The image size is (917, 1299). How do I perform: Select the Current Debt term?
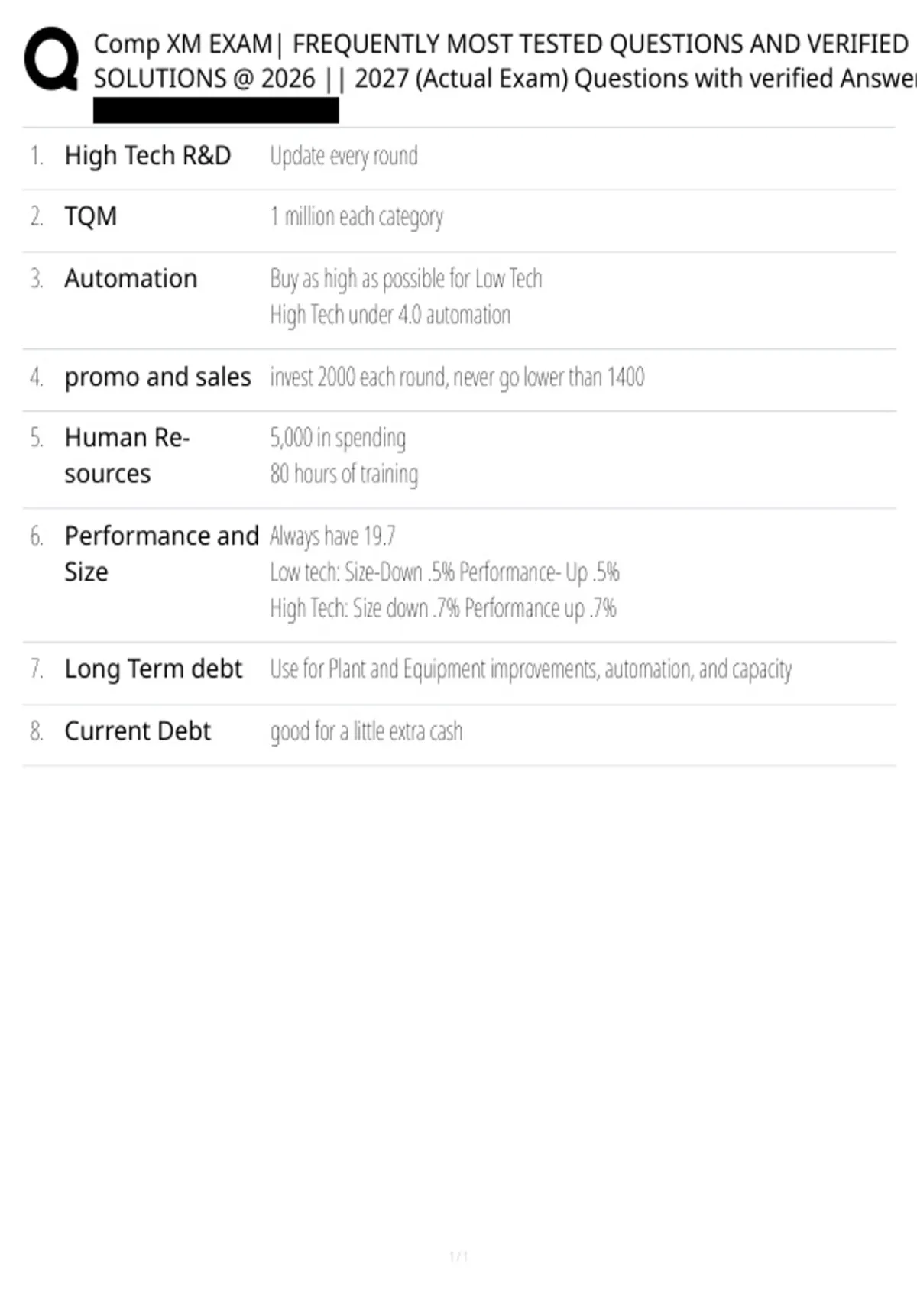[138, 731]
